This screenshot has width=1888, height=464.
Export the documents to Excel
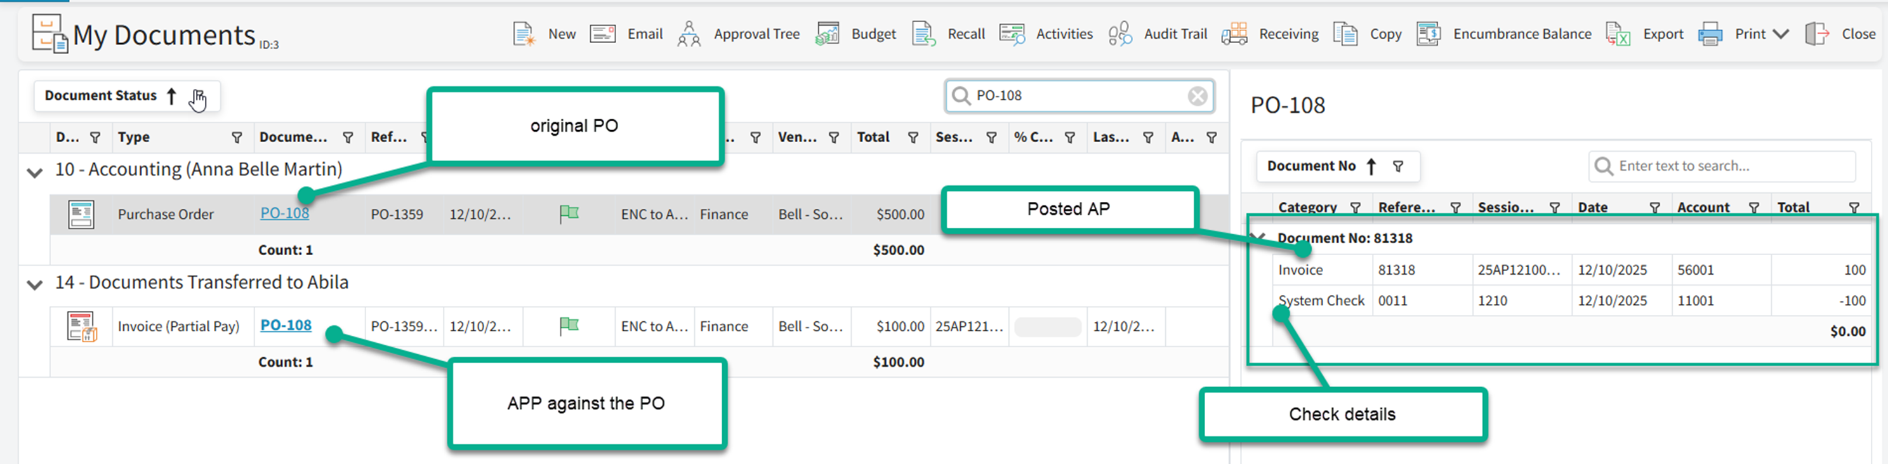(1618, 34)
